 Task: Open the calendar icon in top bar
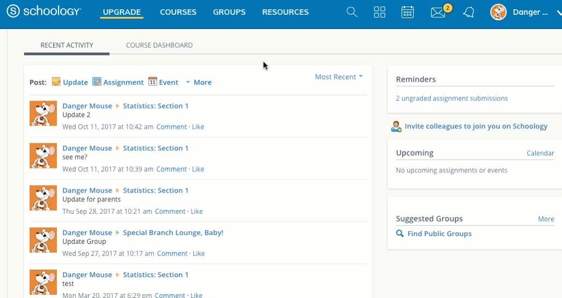coord(408,12)
